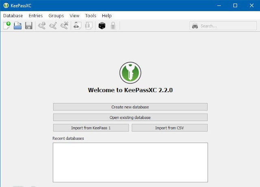The width and height of the screenshot is (260, 187).
Task: Close the KeePassXC window
Action: coord(251,5)
